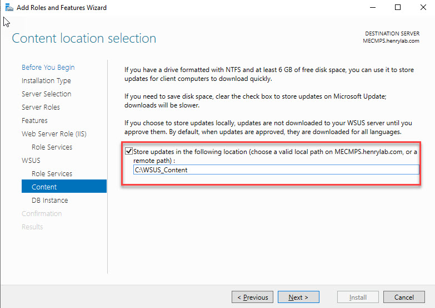Image resolution: width=435 pixels, height=308 pixels.
Task: Select Web Server Role (IIS) step
Action: pyautogui.click(x=54, y=134)
